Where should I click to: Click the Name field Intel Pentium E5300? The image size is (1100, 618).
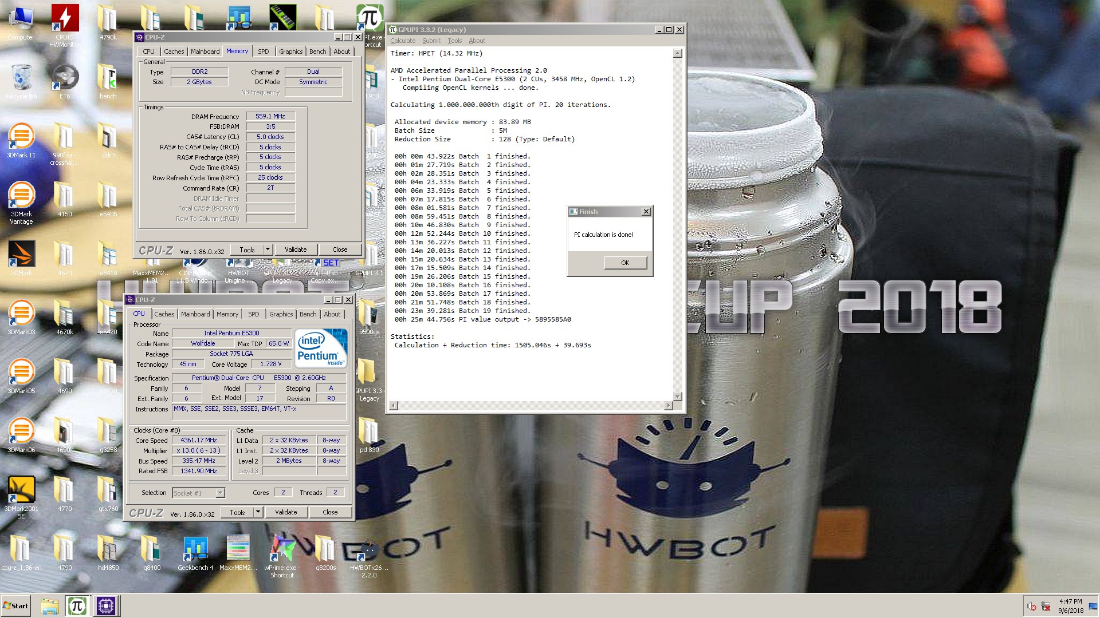(x=231, y=333)
